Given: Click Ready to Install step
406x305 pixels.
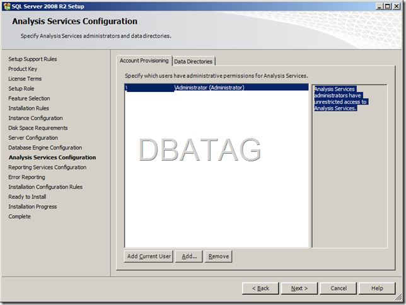Looking at the screenshot, I should click(27, 197).
